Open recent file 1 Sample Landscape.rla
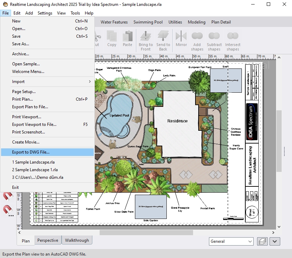Screen dimensions: 292x258 pyautogui.click(x=47, y=162)
